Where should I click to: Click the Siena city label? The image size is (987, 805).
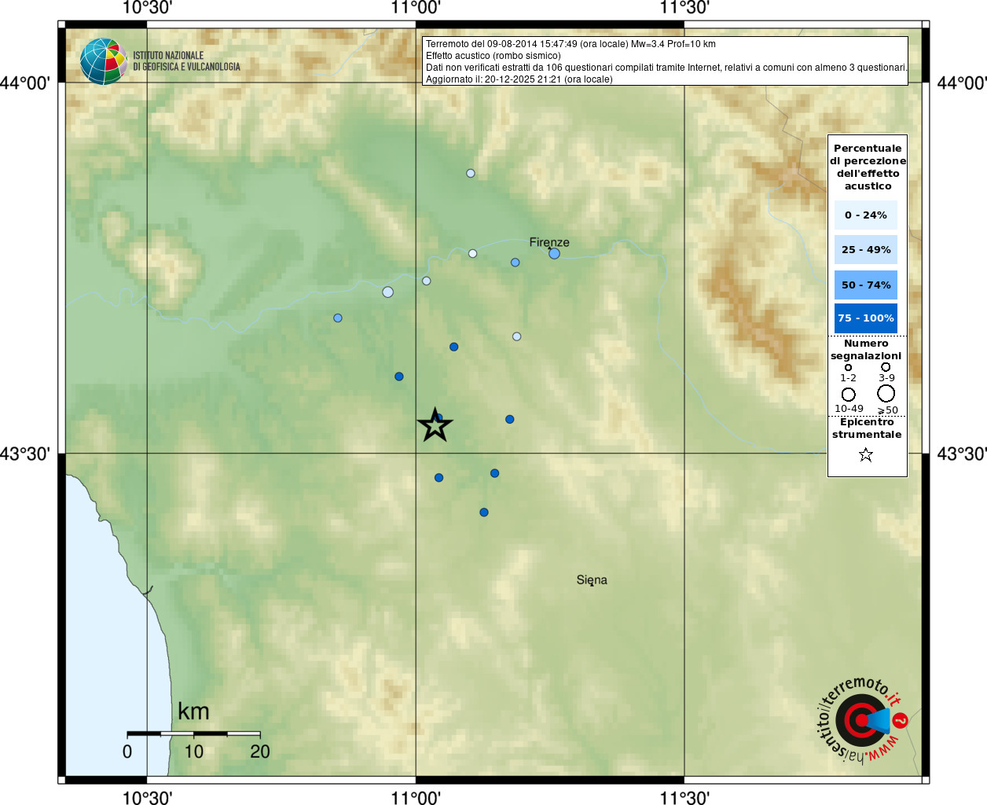click(x=592, y=580)
